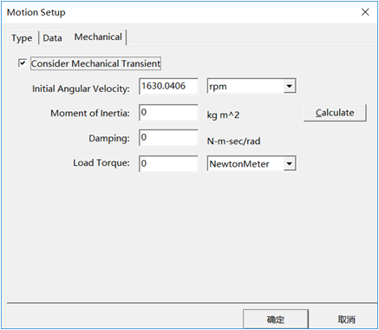Focus the Load Torque input field
The image size is (379, 330).
tap(168, 163)
